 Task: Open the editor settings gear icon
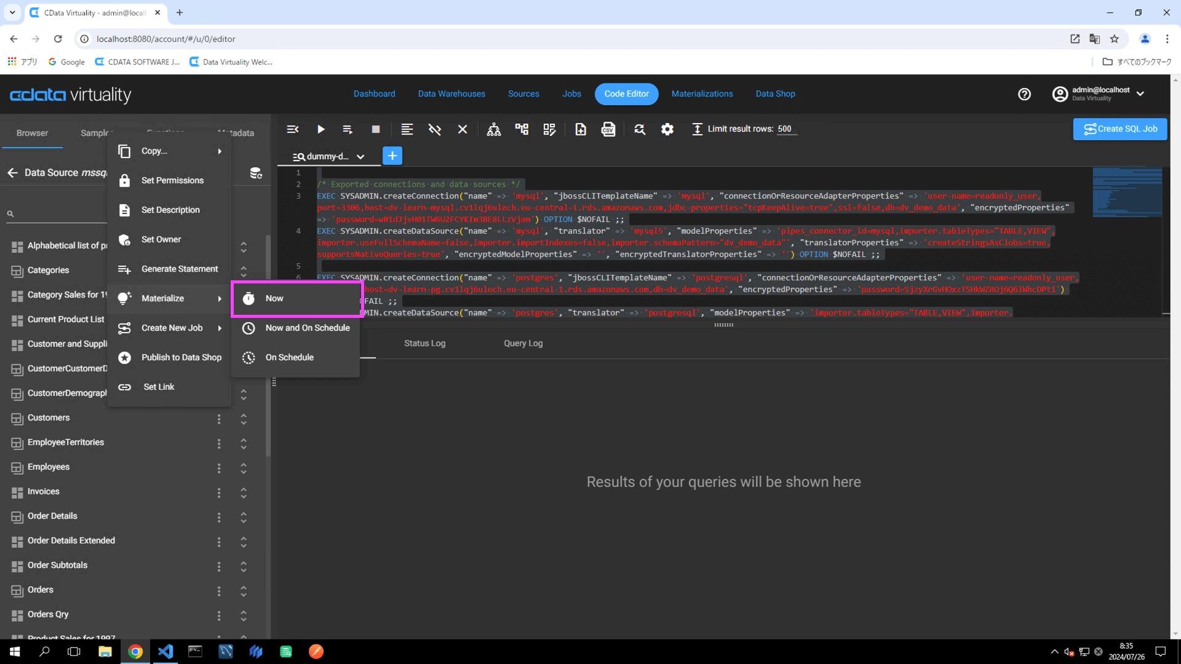(667, 129)
